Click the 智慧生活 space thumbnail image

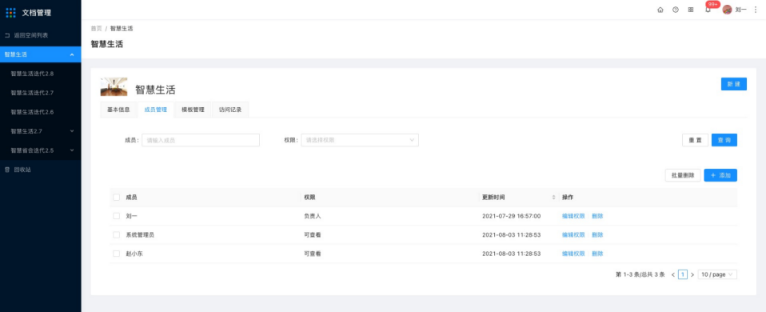[114, 86]
